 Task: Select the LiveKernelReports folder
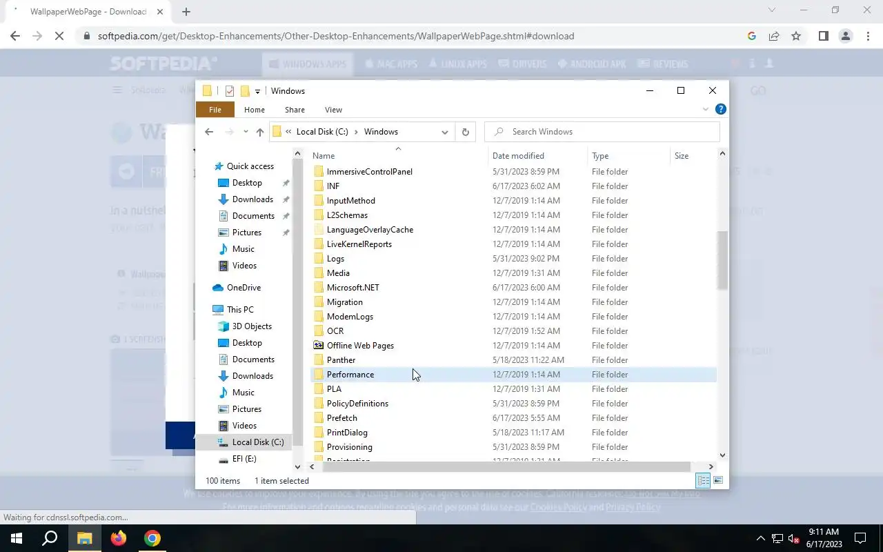click(x=359, y=244)
